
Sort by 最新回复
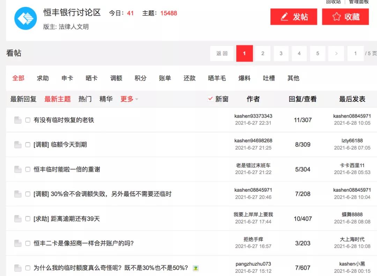point(23,99)
